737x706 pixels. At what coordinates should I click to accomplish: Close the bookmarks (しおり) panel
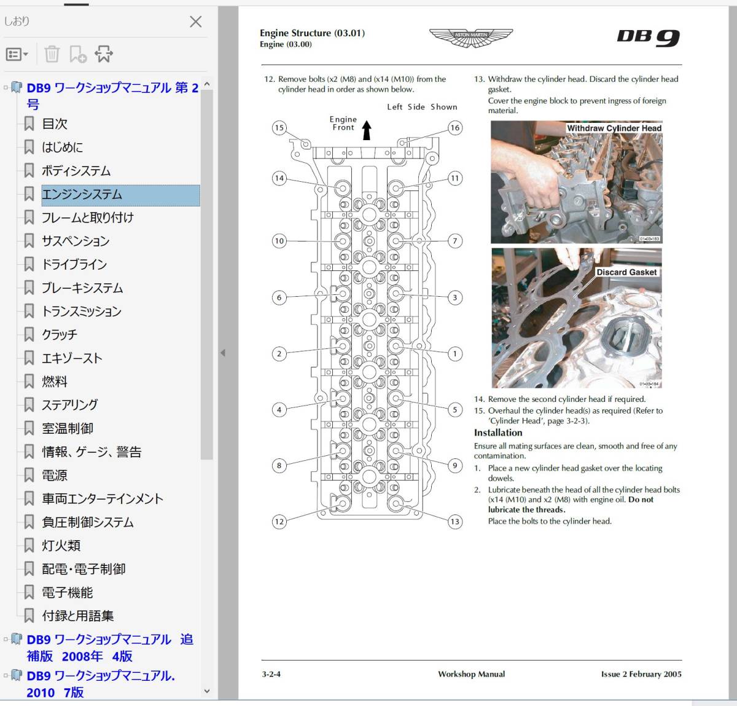tap(196, 22)
